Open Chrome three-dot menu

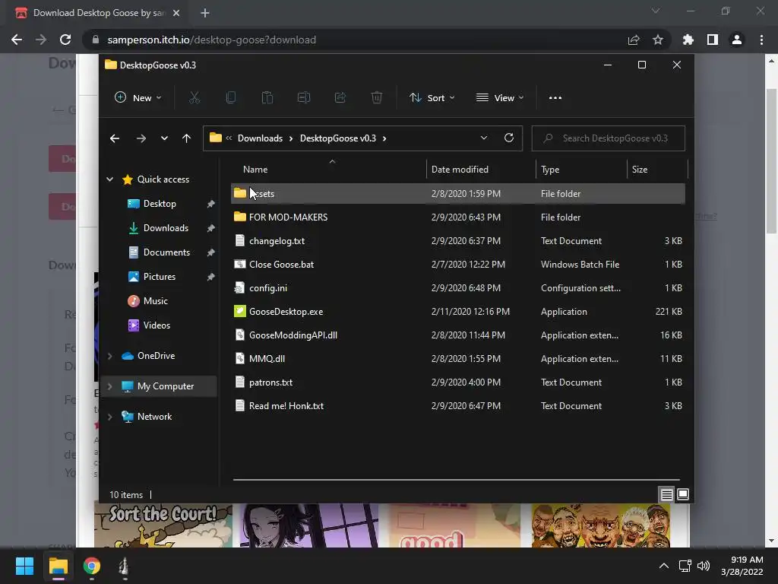tap(761, 40)
